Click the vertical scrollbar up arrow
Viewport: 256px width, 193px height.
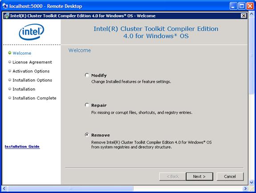pos(251,14)
